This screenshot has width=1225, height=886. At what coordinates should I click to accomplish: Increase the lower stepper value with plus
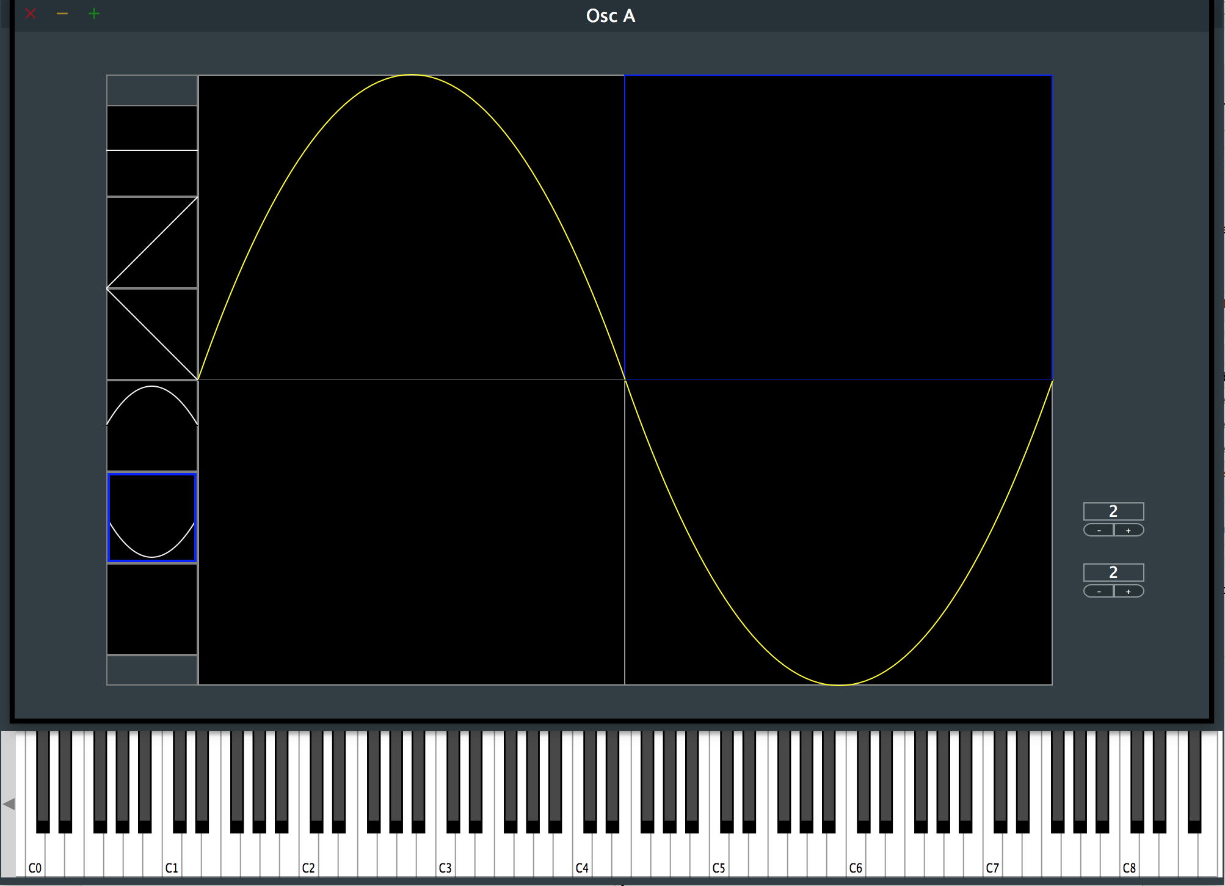point(1129,591)
